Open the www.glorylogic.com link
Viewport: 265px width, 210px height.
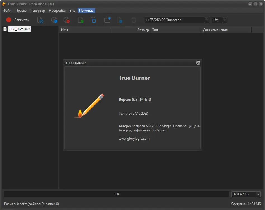pos(134,139)
